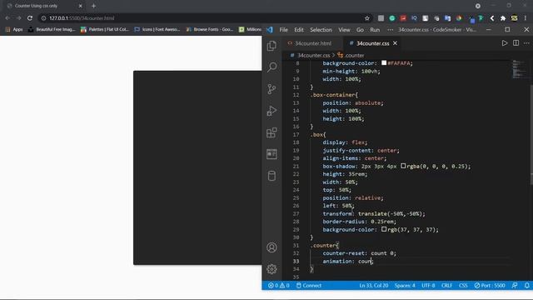This screenshot has width=533, height=300.
Task: Open the #FAFAFA color swatch picker
Action: coord(384,63)
